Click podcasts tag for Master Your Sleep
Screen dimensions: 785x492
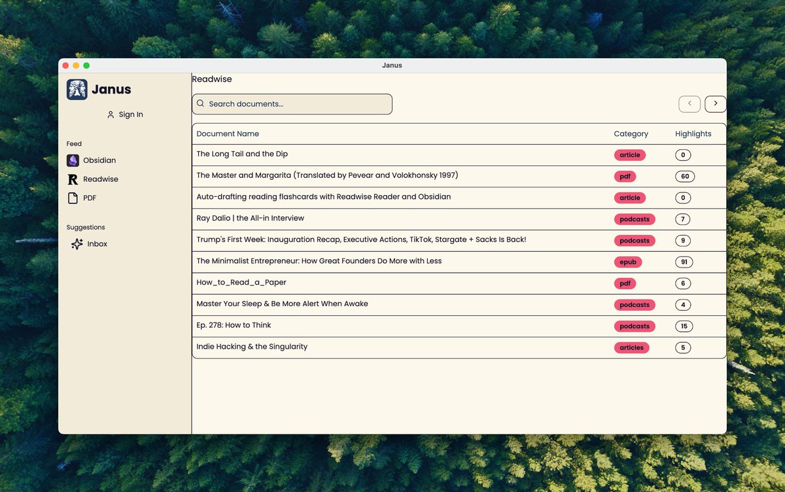[635, 305]
